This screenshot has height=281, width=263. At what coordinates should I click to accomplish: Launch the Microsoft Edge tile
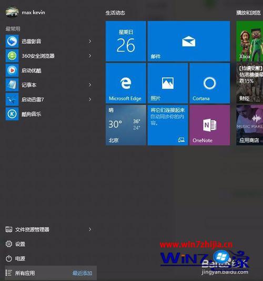[x=126, y=83]
